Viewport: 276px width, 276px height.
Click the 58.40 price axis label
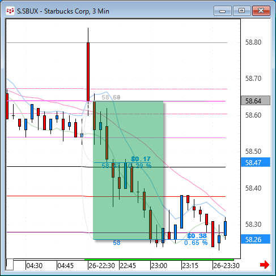(x=253, y=188)
